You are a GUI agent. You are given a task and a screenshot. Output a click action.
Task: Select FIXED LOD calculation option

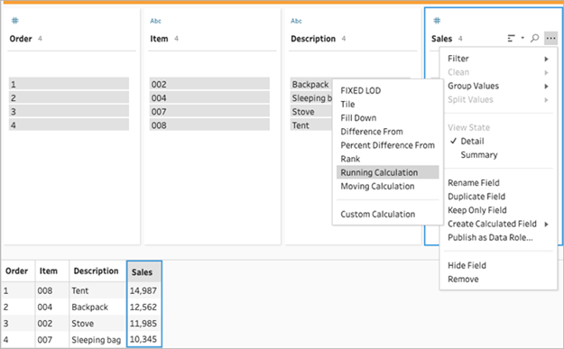360,90
